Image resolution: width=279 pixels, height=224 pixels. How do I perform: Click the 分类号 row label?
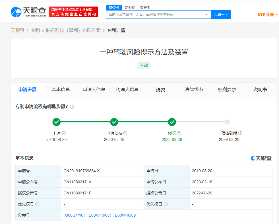click(24, 215)
